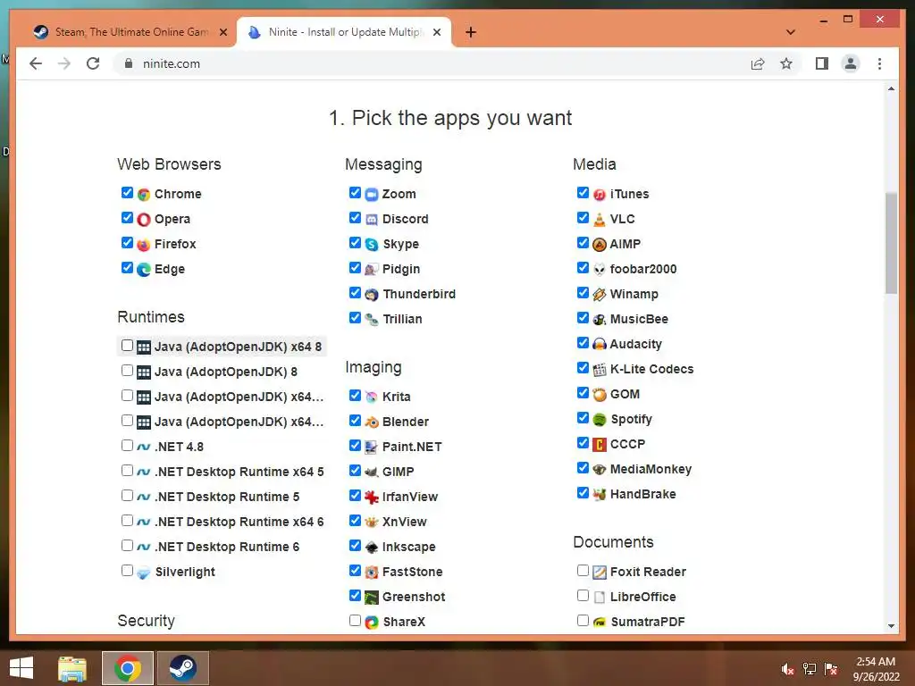Click the Blender app icon

click(x=372, y=422)
